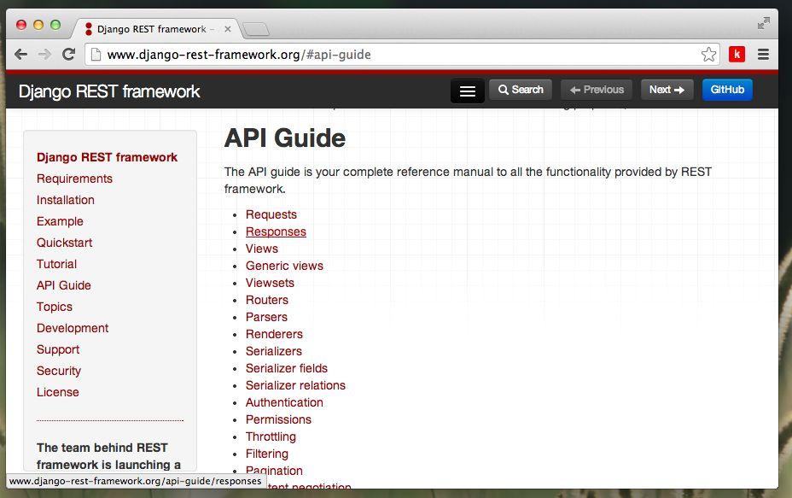
Task: Click the API Guide page heading
Action: (x=285, y=138)
